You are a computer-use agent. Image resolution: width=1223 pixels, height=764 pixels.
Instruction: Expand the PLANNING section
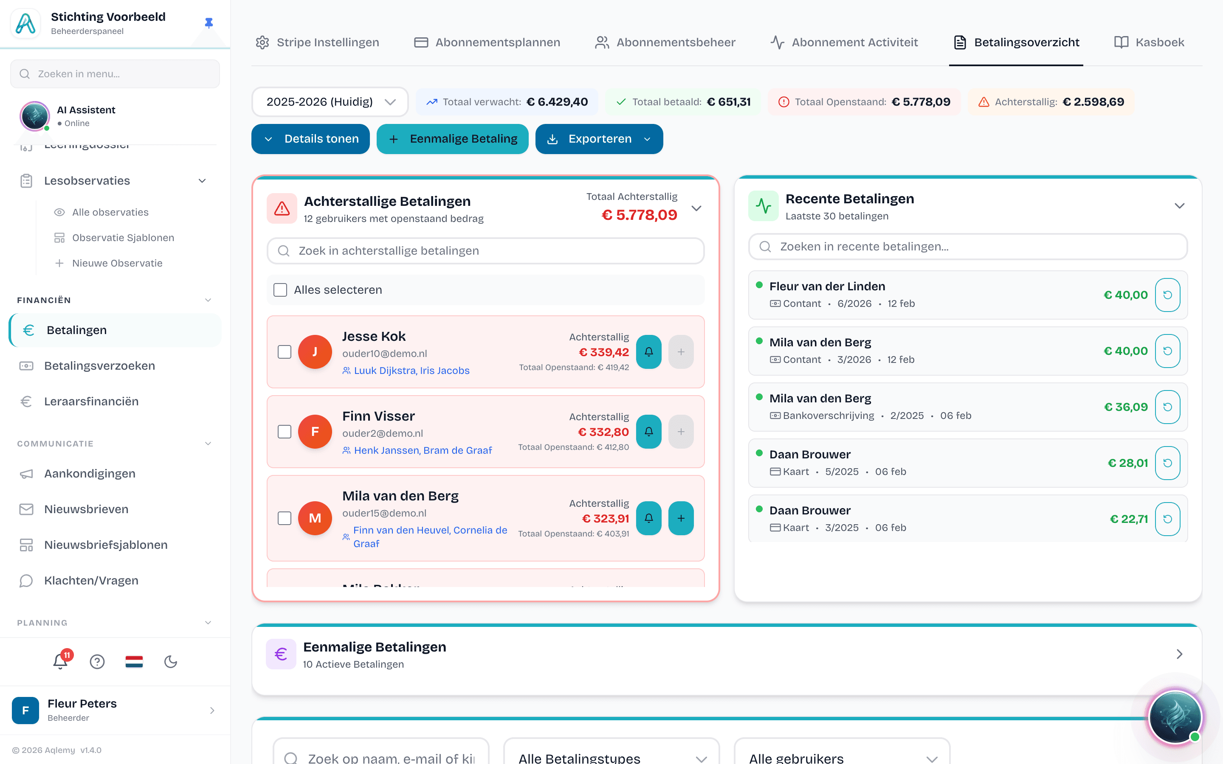[208, 623]
